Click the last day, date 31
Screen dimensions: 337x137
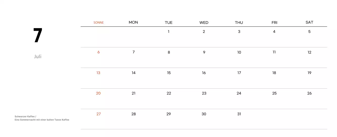pos(239,114)
